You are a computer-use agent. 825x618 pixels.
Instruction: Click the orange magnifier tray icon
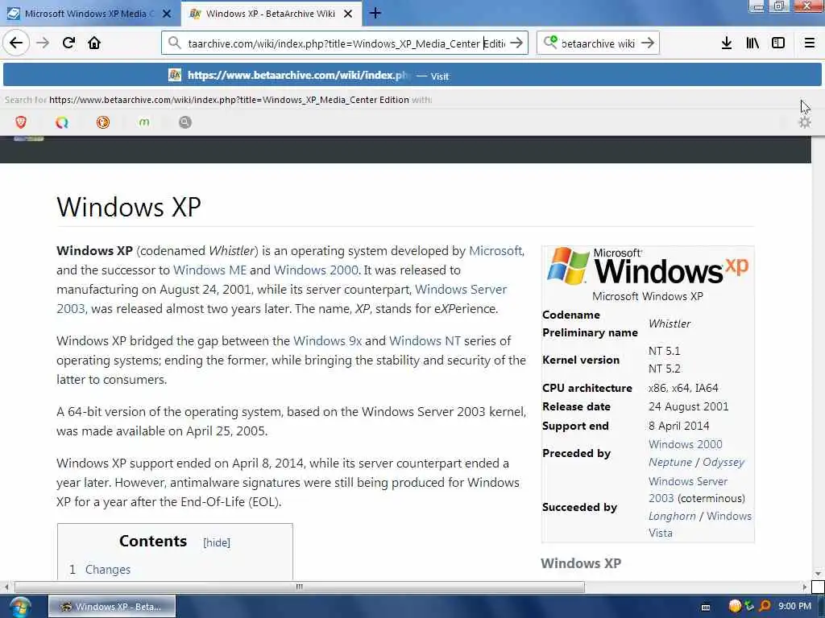click(x=765, y=606)
